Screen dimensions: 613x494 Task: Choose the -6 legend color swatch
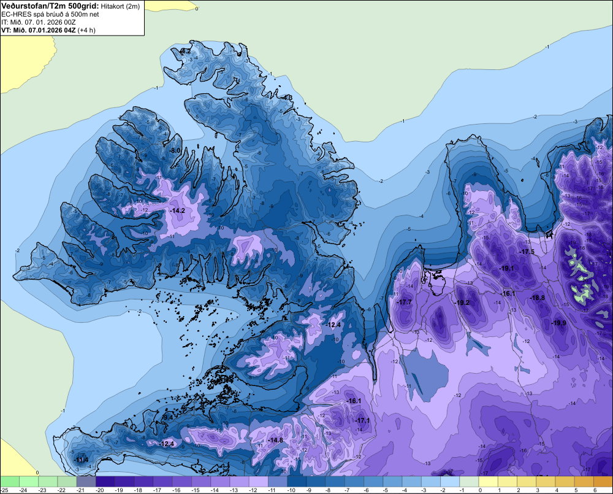click(373, 481)
